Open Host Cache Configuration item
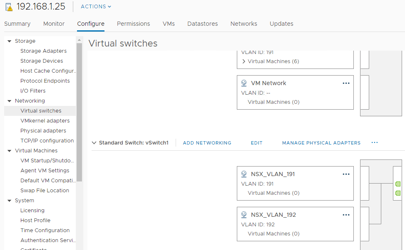405x250 pixels. click(x=48, y=71)
